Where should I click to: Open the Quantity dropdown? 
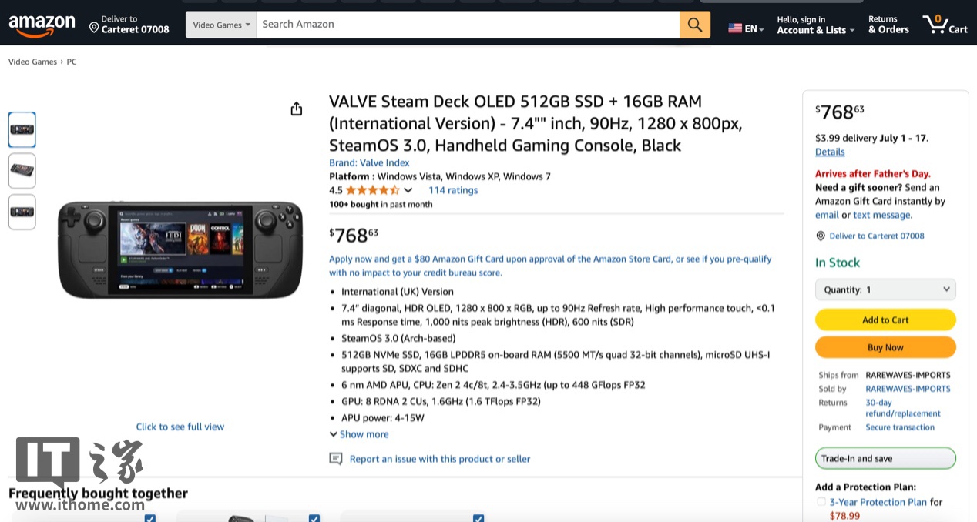click(x=885, y=289)
